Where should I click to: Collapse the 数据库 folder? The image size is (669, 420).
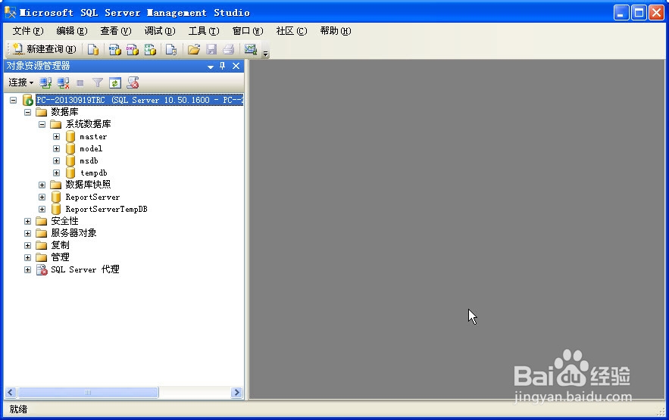coord(28,113)
